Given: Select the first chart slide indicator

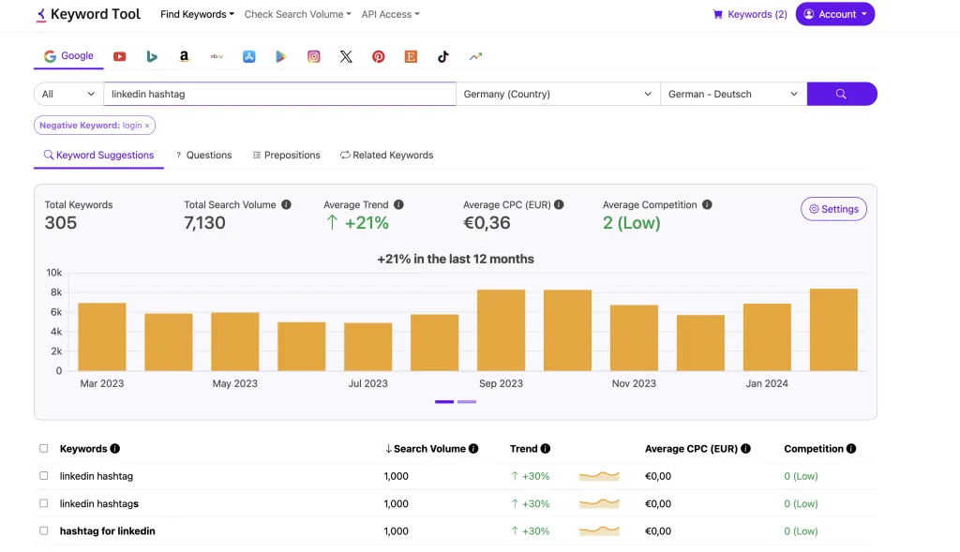Looking at the screenshot, I should pos(444,401).
